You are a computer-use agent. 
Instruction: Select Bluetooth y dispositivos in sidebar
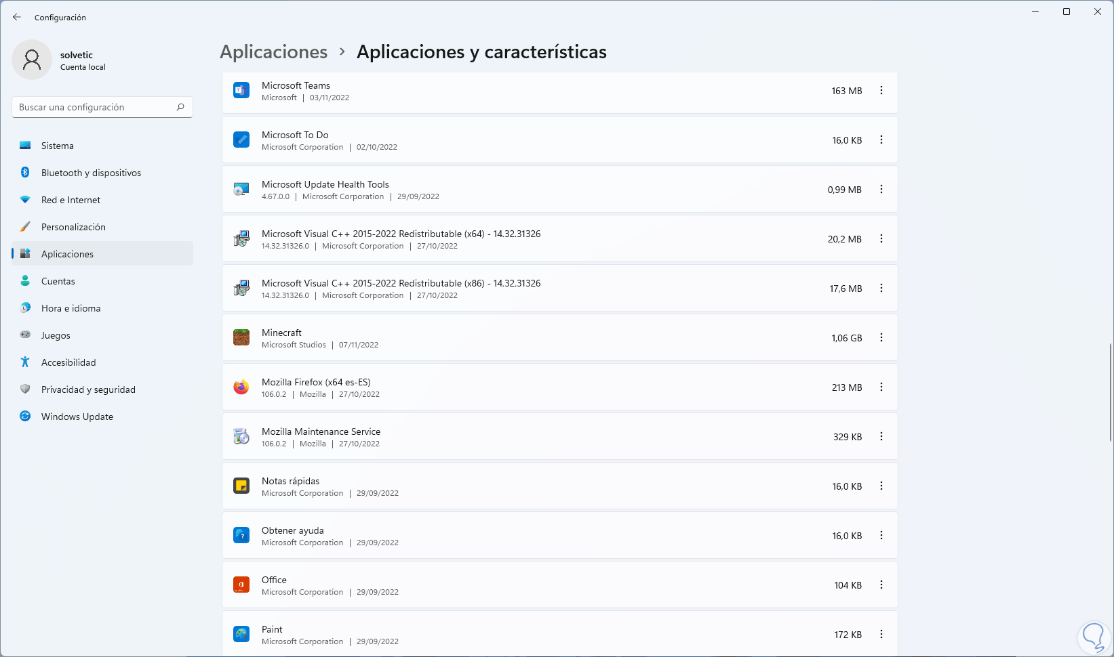tap(91, 173)
